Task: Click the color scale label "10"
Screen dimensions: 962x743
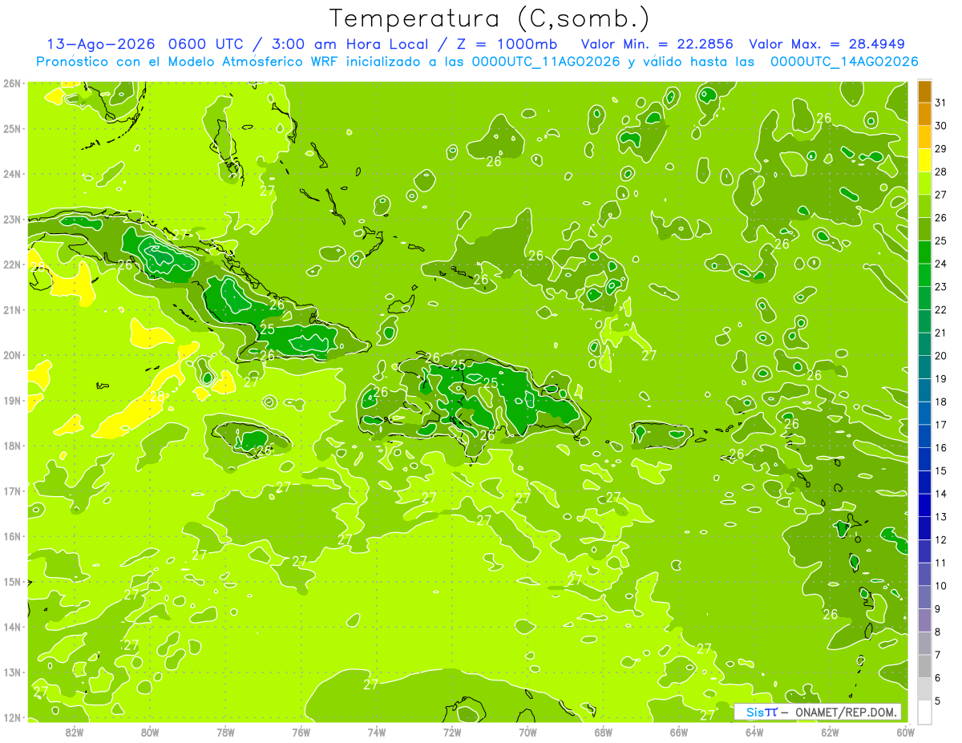Action: pyautogui.click(x=941, y=586)
